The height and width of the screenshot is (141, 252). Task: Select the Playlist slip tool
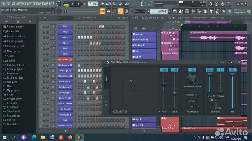[x=158, y=18]
